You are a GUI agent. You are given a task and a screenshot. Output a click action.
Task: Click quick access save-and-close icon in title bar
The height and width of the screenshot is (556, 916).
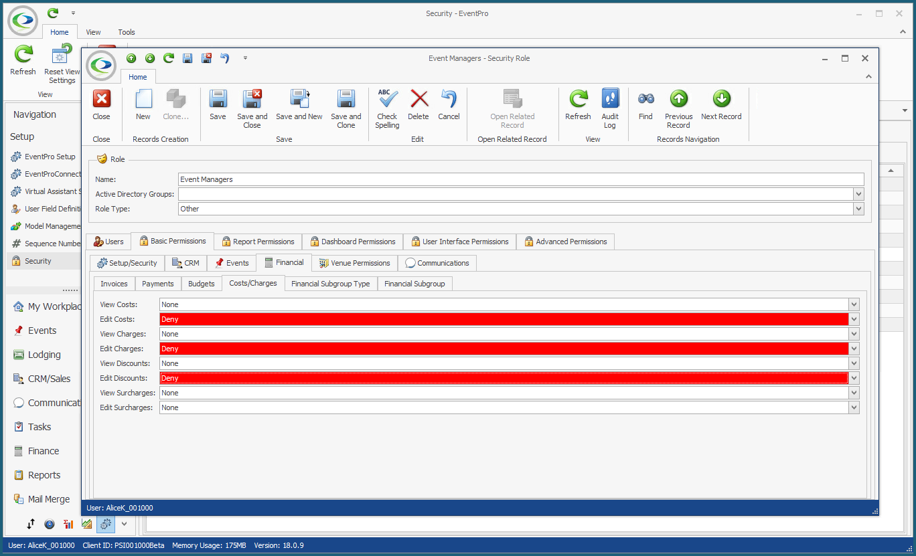pos(207,58)
